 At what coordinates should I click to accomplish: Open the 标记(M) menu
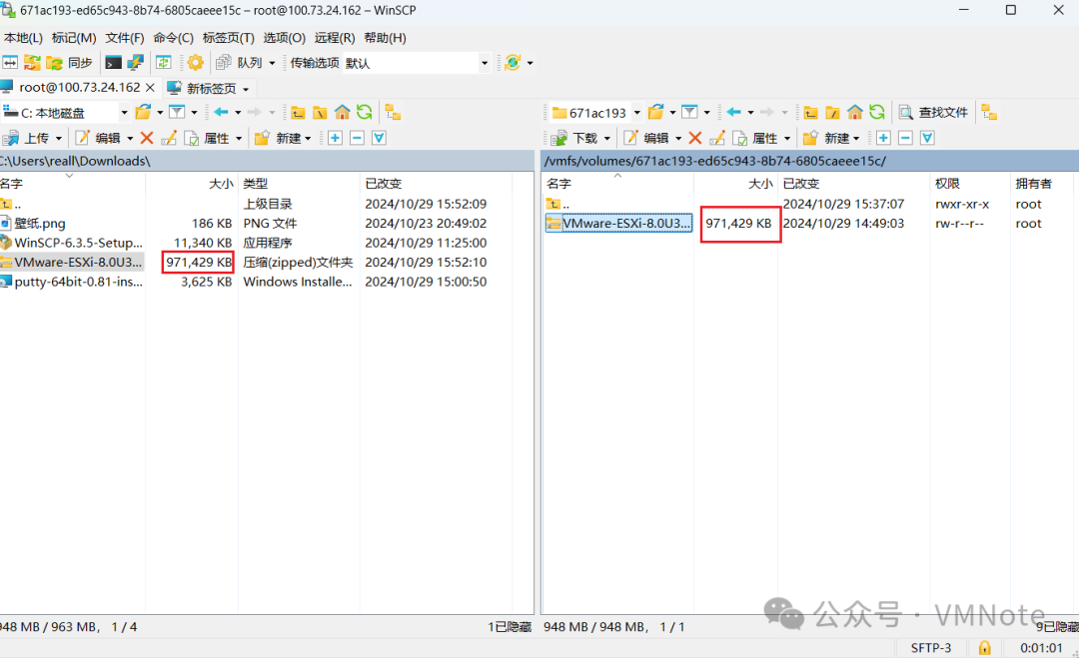click(74, 38)
